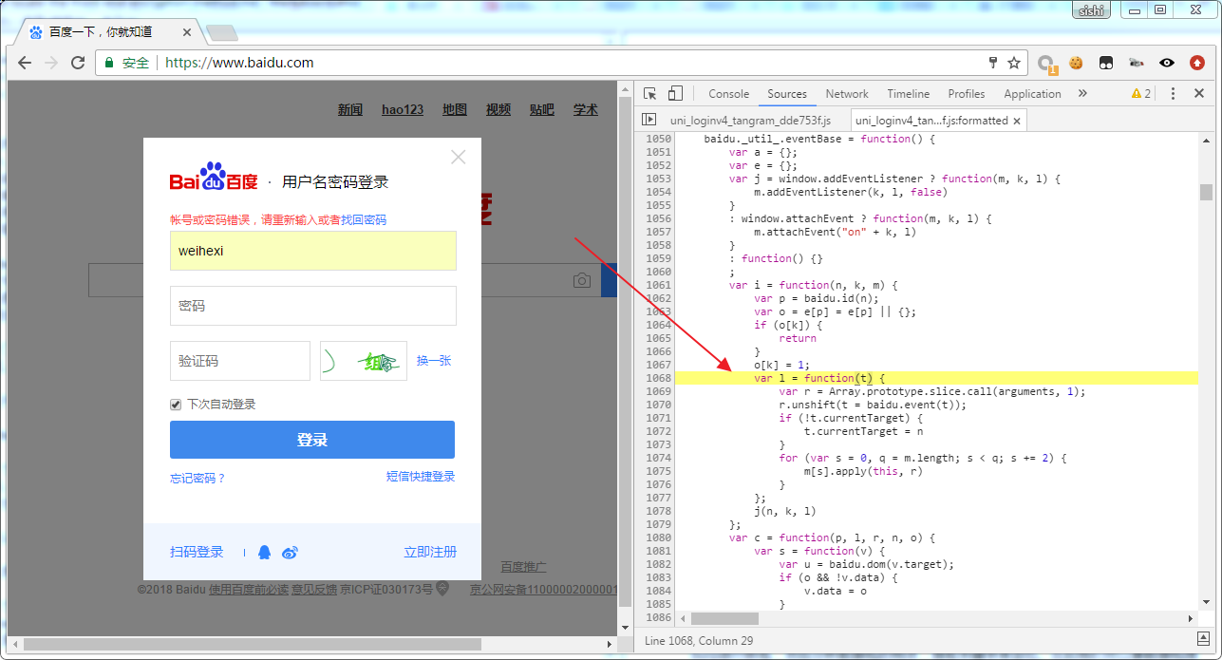Screen dimensions: 1222x660
Task: Expand more DevTools tabs chevron
Action: click(1082, 94)
